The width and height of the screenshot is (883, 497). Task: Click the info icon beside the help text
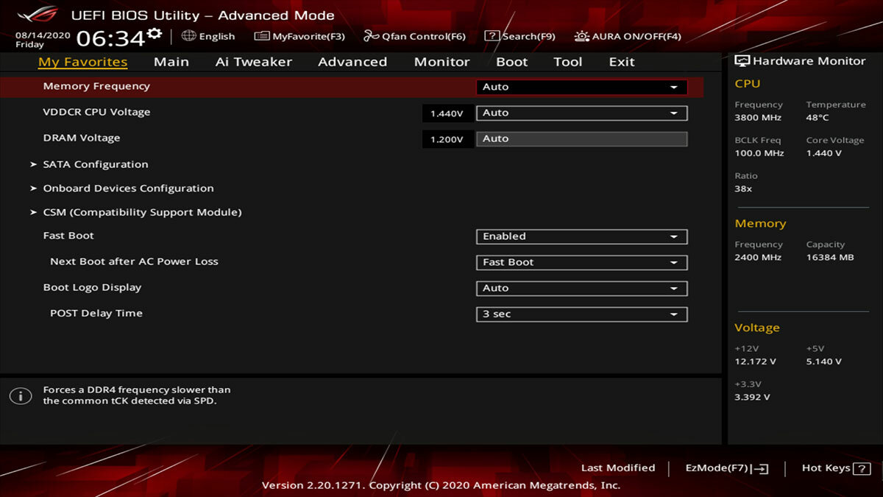click(21, 395)
